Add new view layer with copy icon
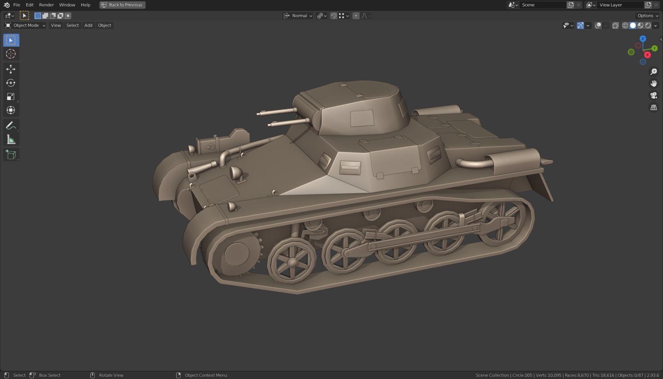663x379 pixels. (x=648, y=5)
